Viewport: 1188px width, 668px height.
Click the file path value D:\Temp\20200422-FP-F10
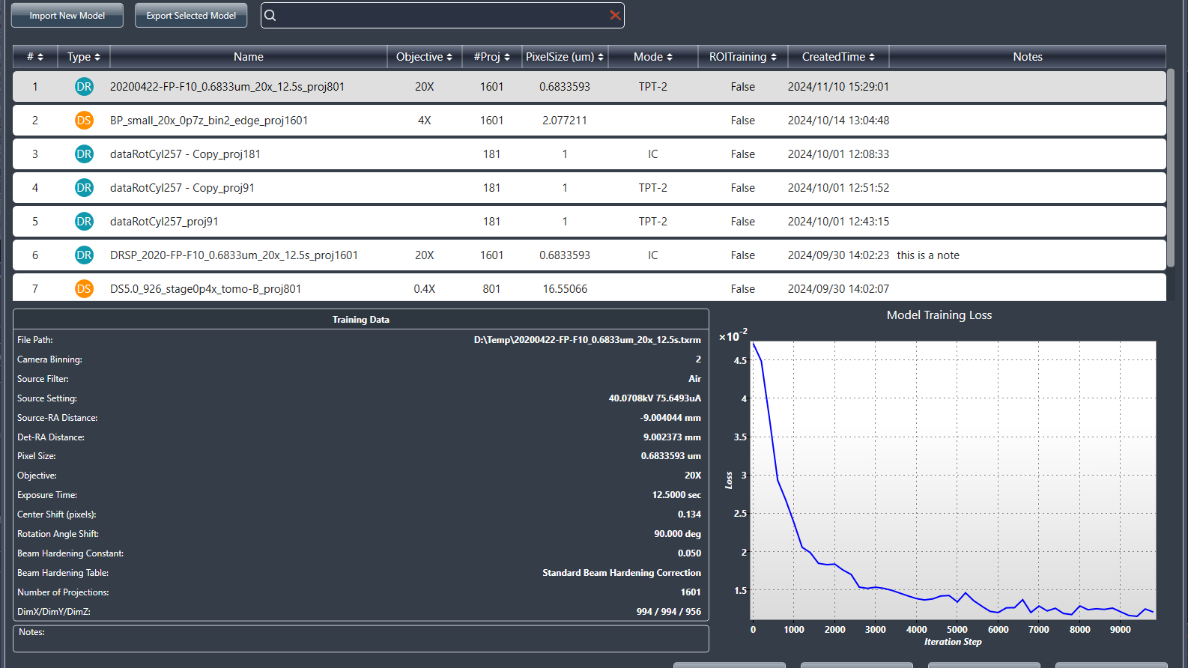(587, 340)
